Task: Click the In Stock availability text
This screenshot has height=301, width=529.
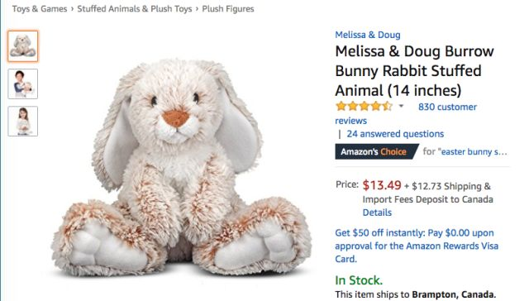Action: click(x=359, y=280)
